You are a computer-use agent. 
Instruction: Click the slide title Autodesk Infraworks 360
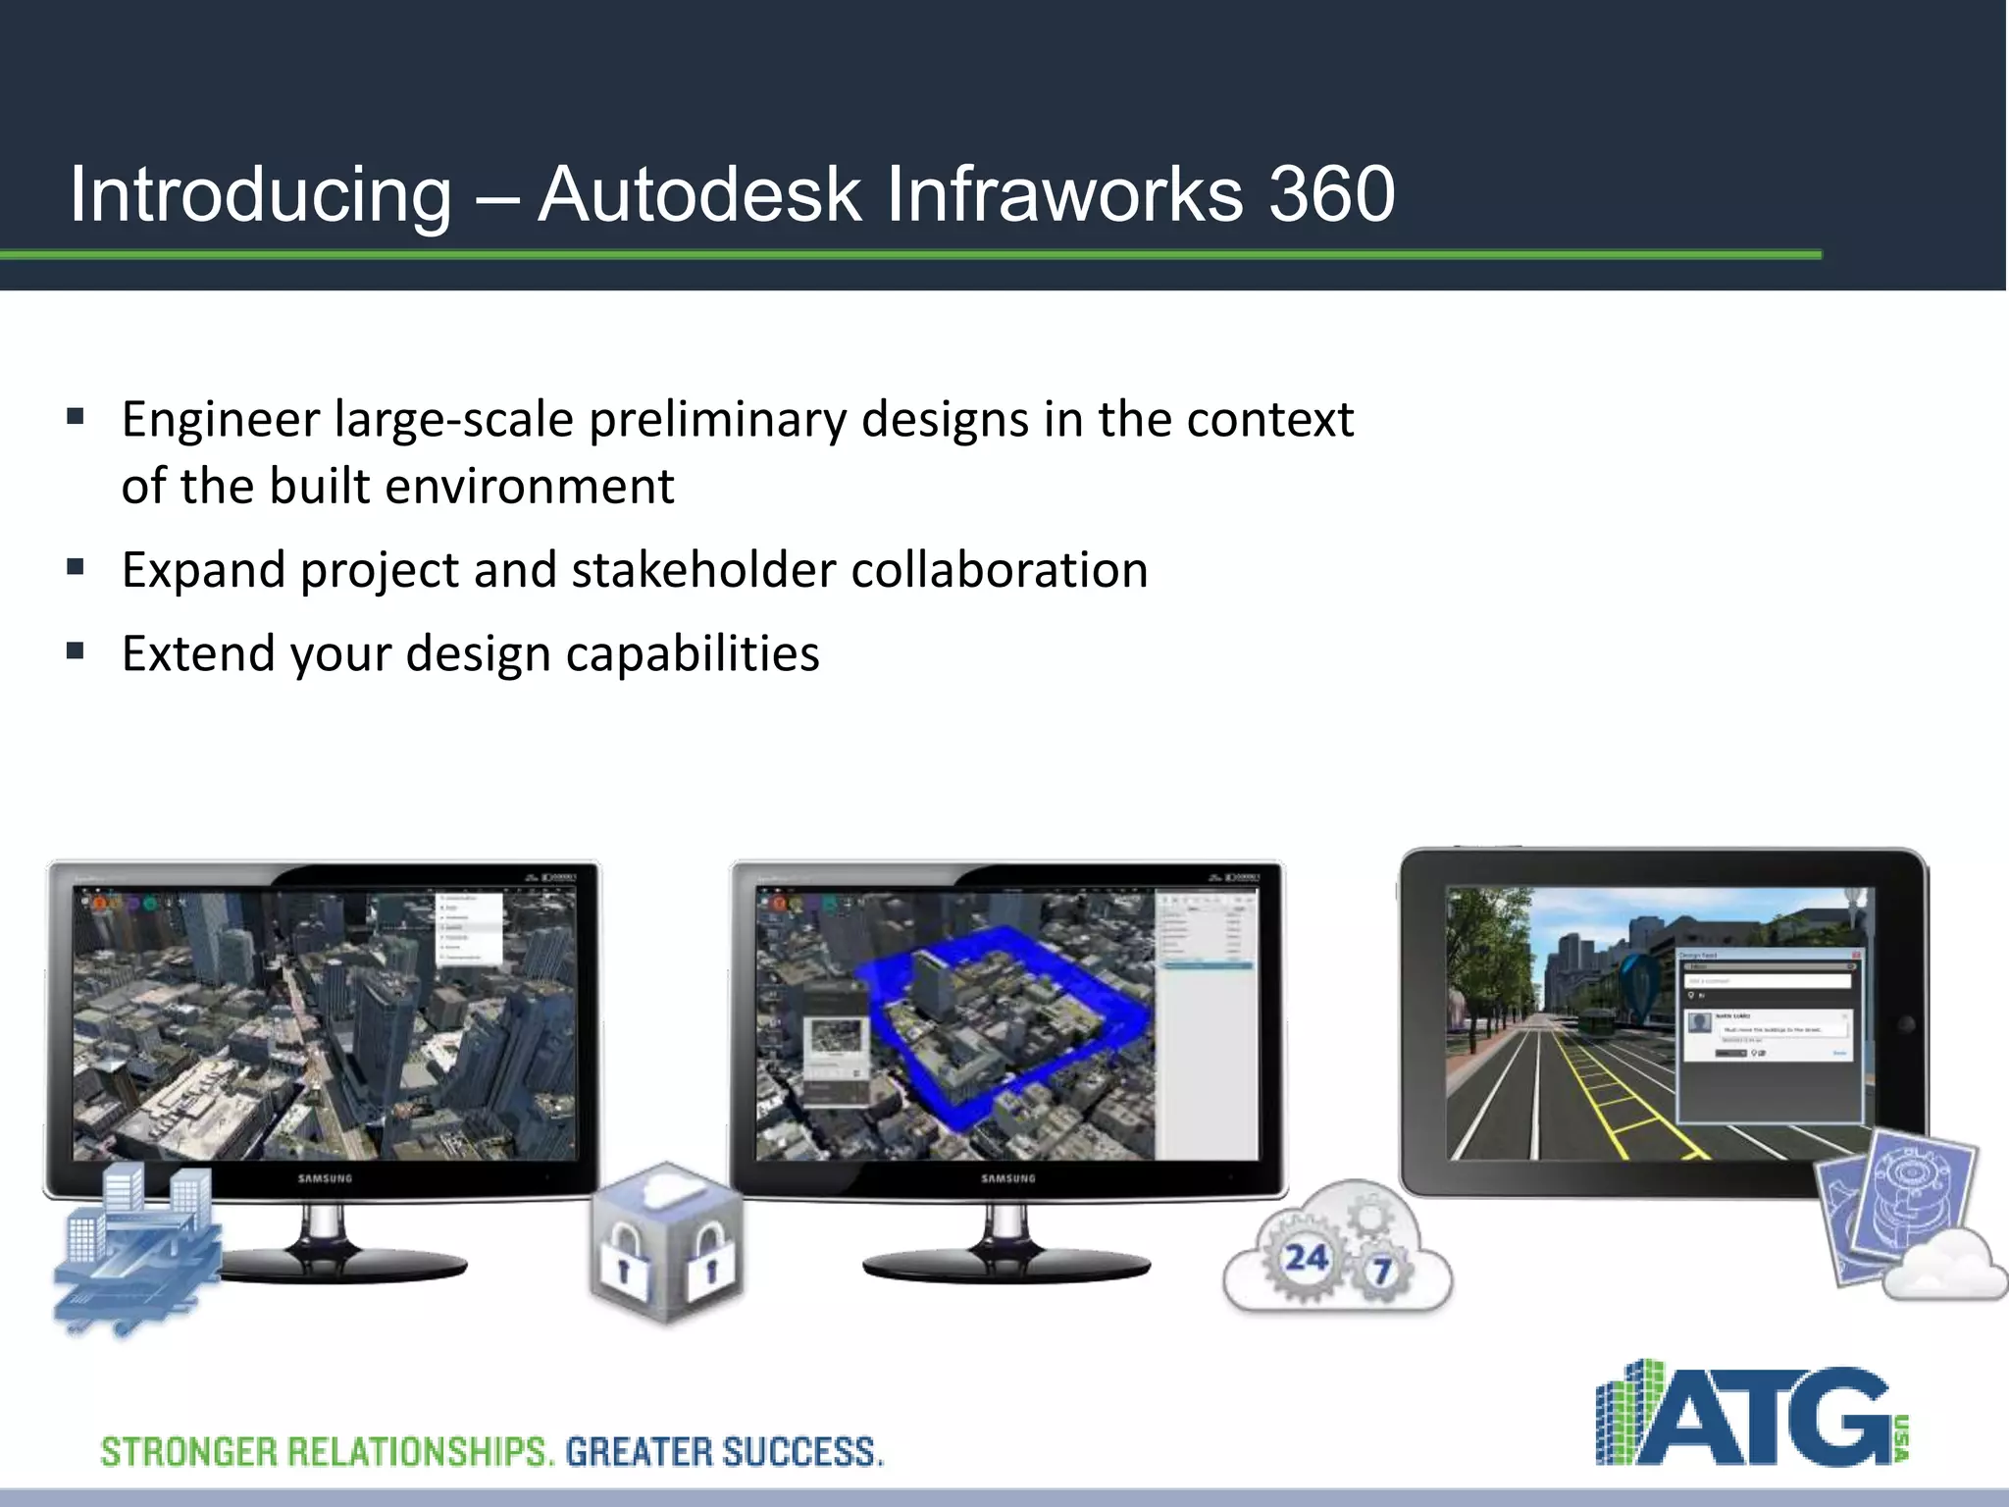tap(732, 194)
